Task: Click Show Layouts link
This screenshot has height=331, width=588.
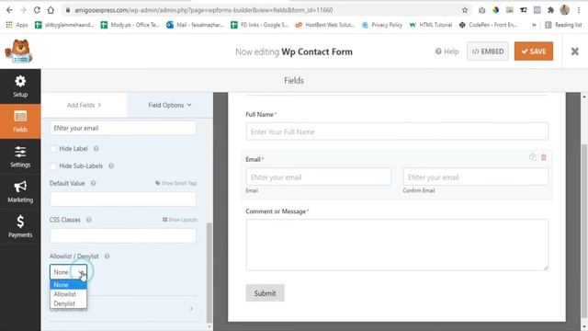Action: (180, 220)
